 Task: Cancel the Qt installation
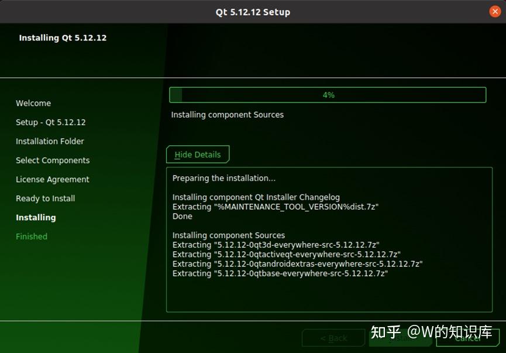(x=468, y=338)
